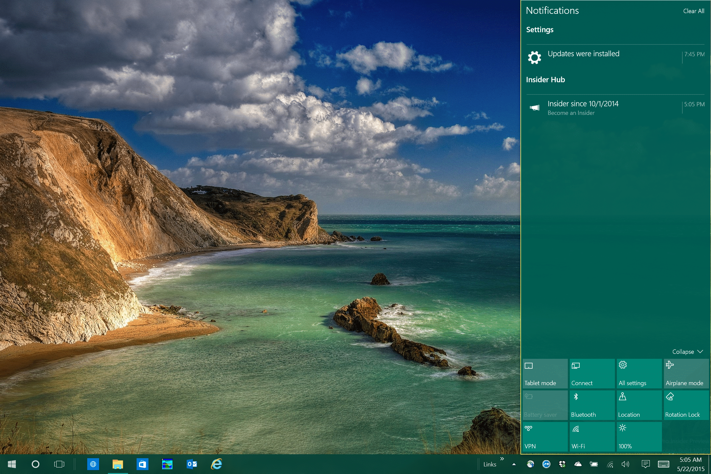Collapse the quick actions with Collapse chevron

[688, 352]
